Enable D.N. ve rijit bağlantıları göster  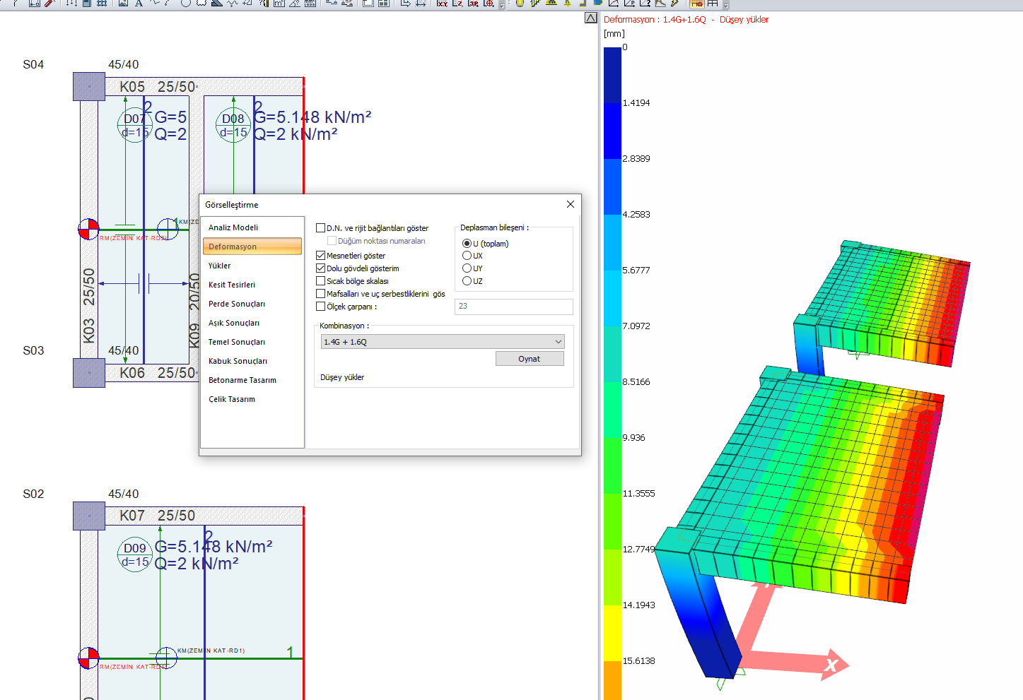[320, 228]
